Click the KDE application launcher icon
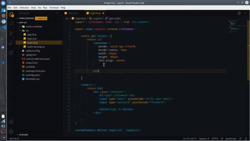Screen dimensions: 250x141 (3, 3)
